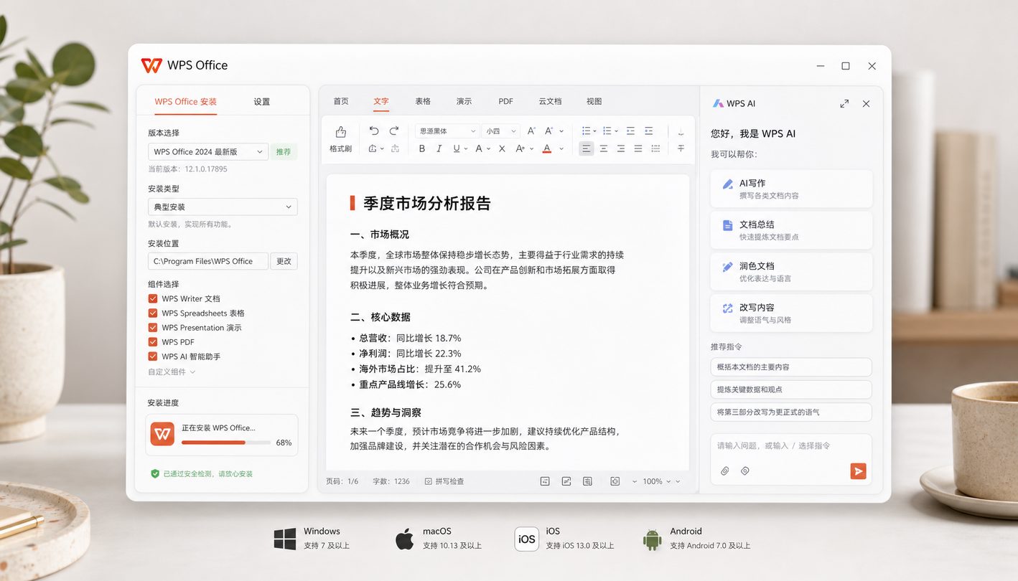Uncheck the WPS Writer 文档 component
1018x581 pixels.
point(153,298)
